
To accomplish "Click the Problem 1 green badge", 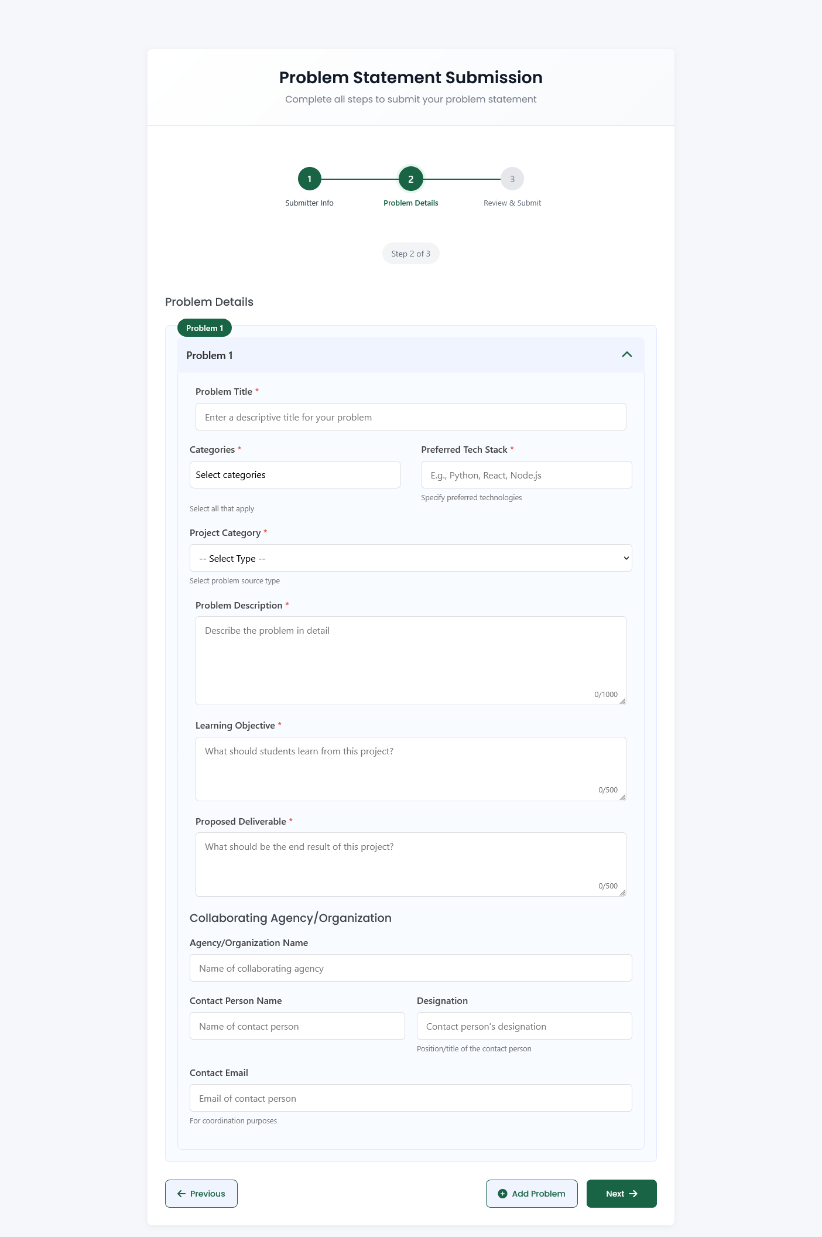I will click(x=204, y=328).
